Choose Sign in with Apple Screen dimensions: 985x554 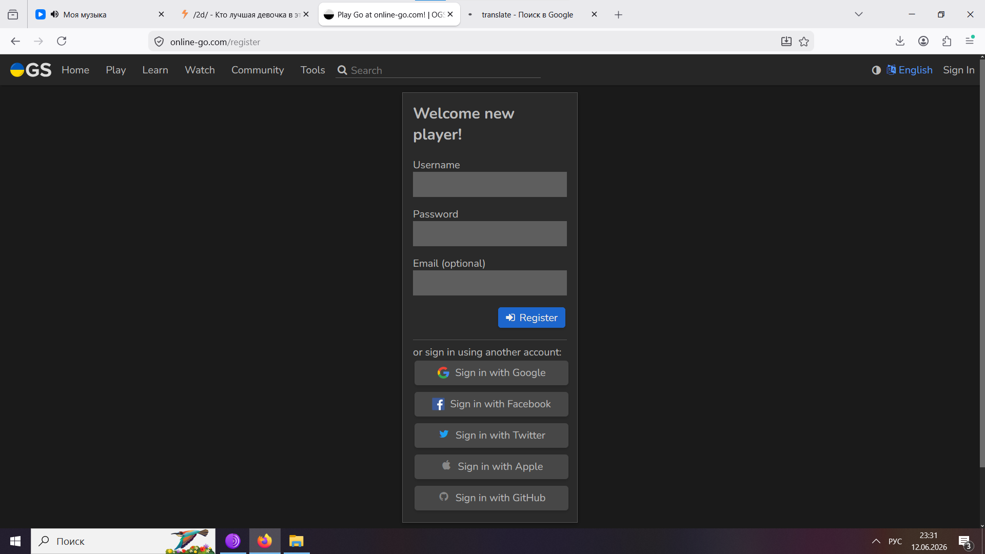(491, 467)
